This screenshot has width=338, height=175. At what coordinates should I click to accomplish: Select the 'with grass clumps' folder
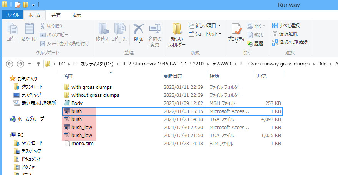point(92,87)
